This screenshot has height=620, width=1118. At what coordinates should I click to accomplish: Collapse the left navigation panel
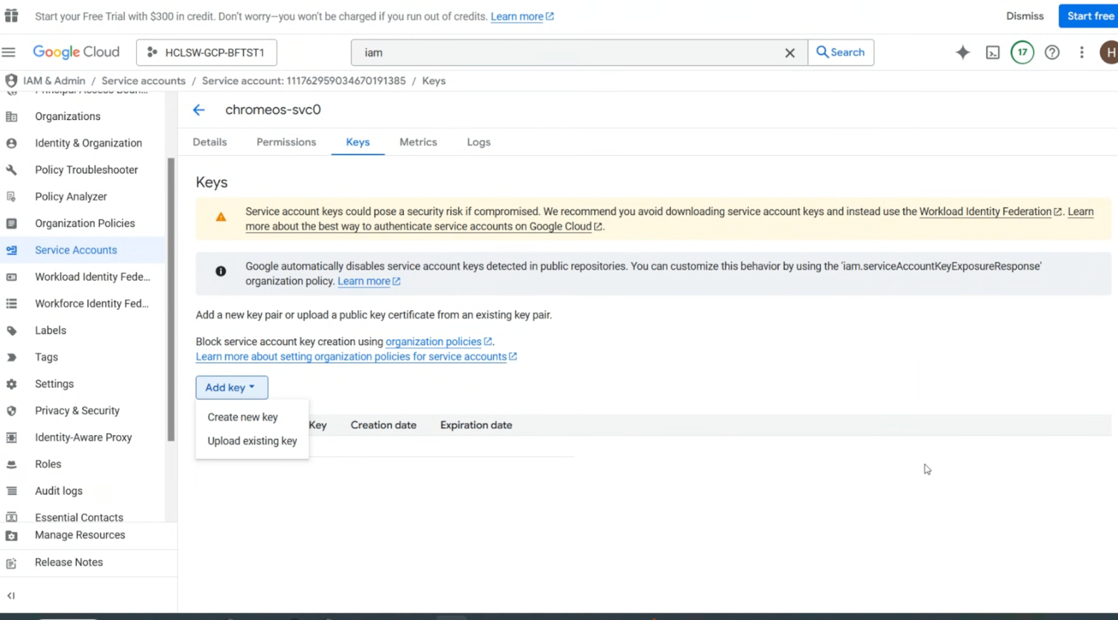(x=11, y=596)
